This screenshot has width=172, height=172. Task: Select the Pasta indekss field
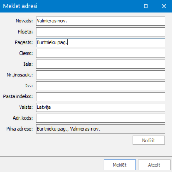tap(101, 96)
